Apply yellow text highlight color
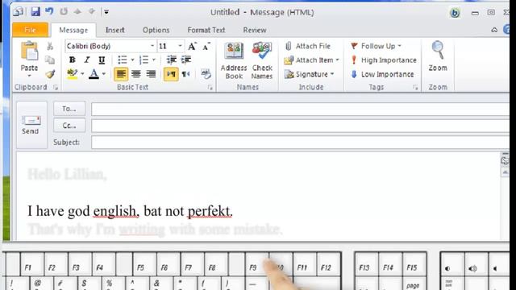The height and width of the screenshot is (290, 516). [72, 74]
